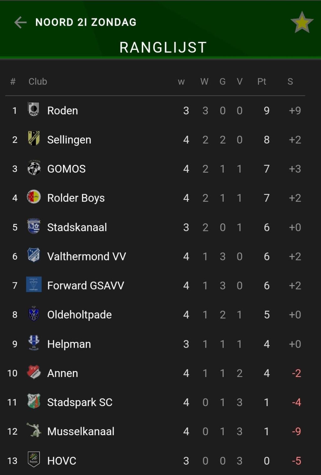The image size is (321, 475).
Task: Tap the Club column header
Action: (38, 81)
